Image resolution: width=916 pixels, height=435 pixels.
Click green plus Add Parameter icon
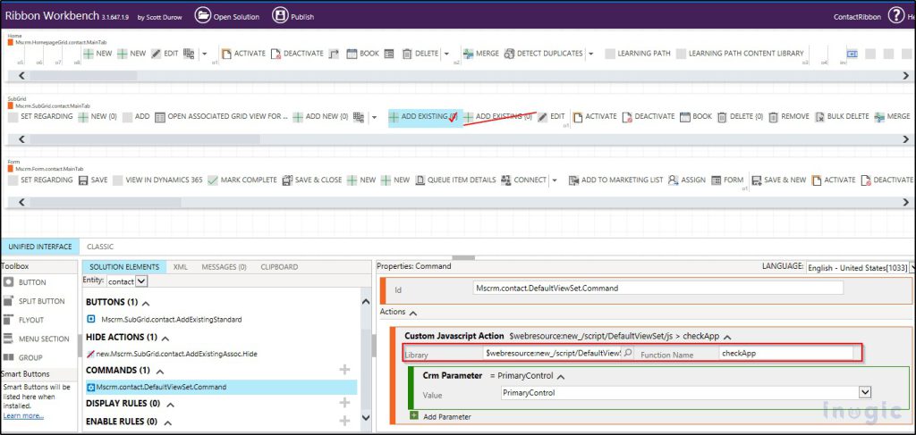click(413, 416)
